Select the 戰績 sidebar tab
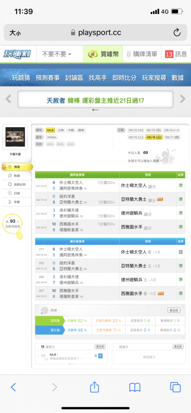 point(17,176)
